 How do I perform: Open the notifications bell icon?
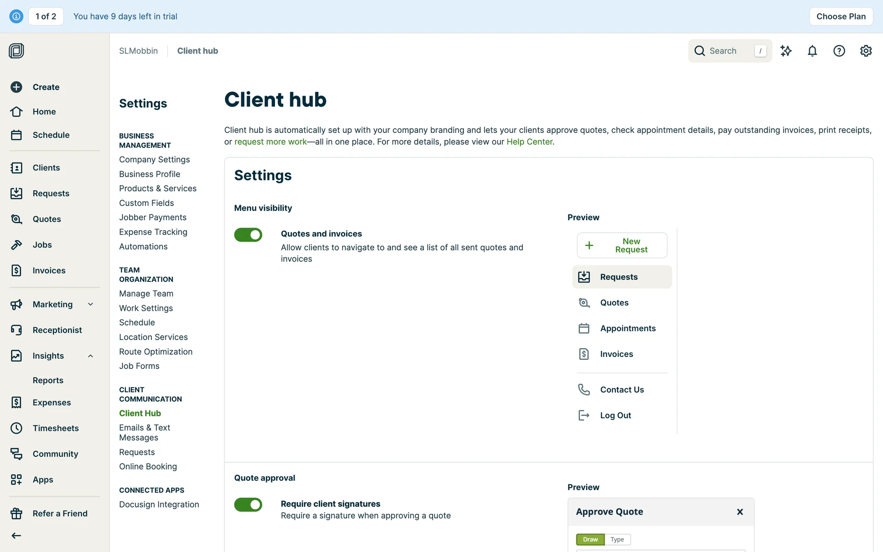(812, 51)
